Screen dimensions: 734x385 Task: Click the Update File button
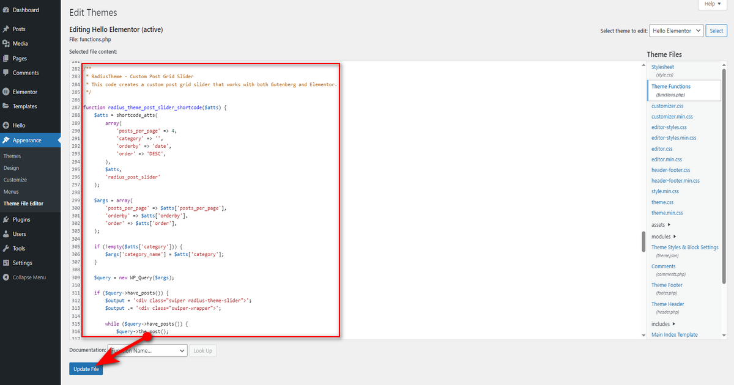(86, 369)
